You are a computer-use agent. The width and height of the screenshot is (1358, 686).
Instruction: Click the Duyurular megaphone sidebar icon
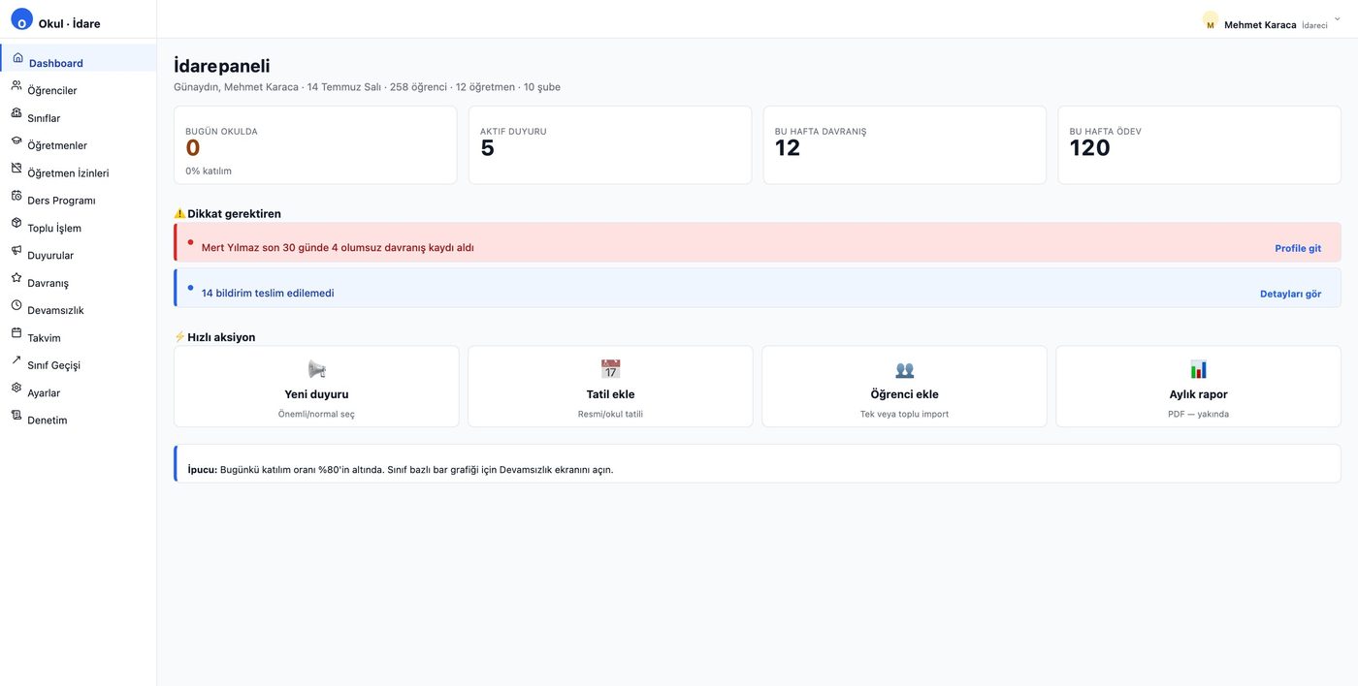(16, 250)
